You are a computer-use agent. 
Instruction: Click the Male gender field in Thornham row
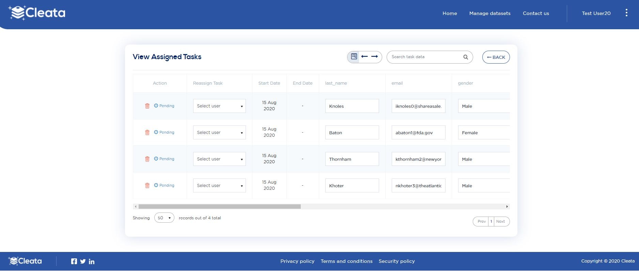pos(484,159)
